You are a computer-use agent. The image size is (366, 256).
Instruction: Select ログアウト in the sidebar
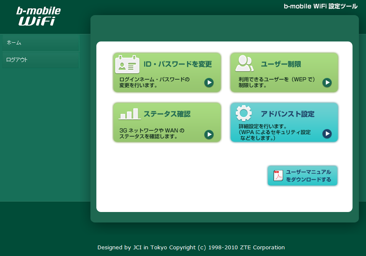pyautogui.click(x=41, y=60)
